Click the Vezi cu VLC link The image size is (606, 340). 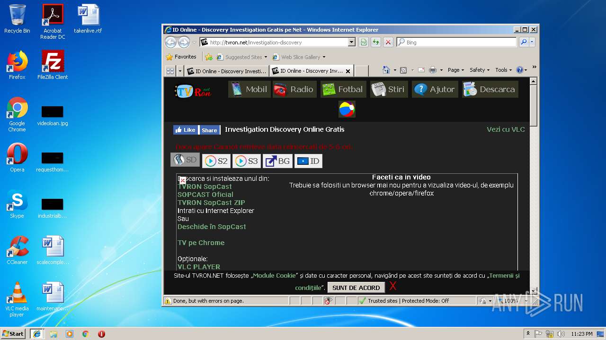coord(506,129)
